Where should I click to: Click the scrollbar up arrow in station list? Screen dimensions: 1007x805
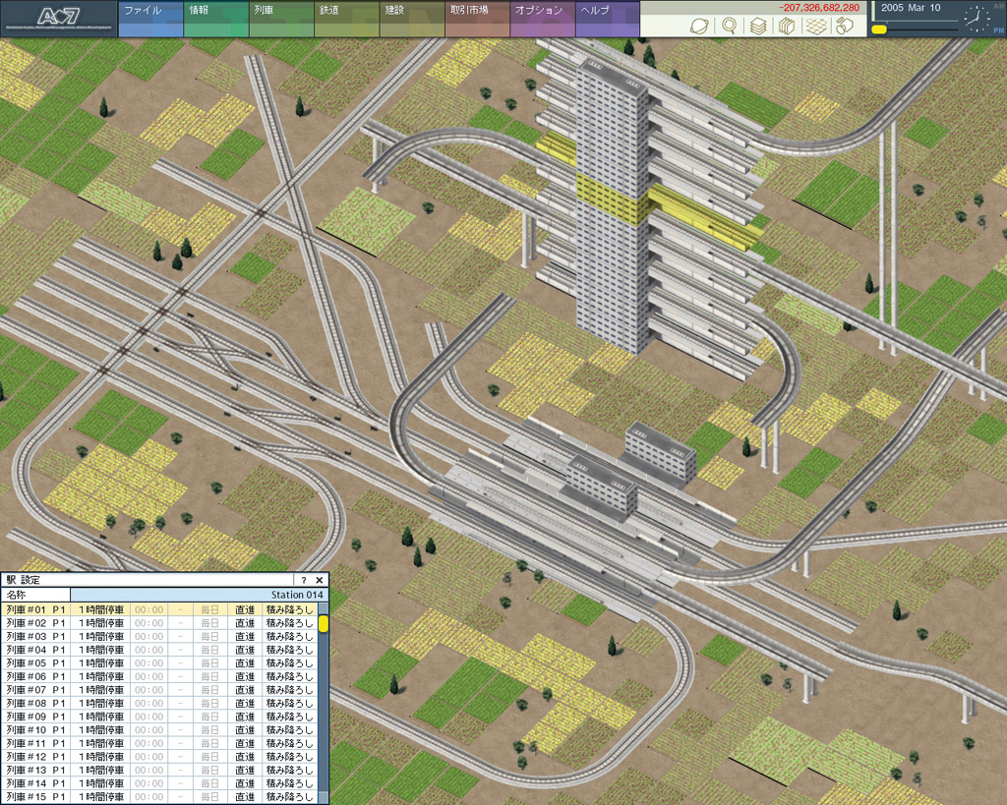323,608
